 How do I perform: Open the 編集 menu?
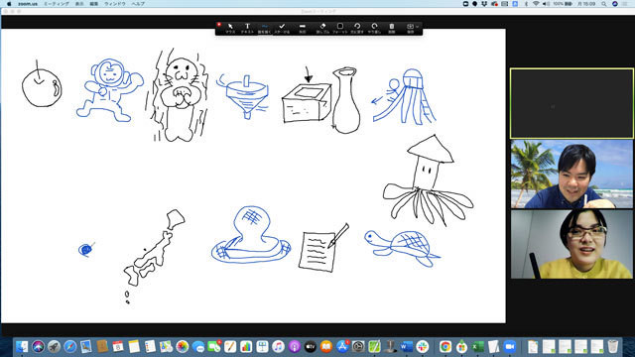coord(94,4)
